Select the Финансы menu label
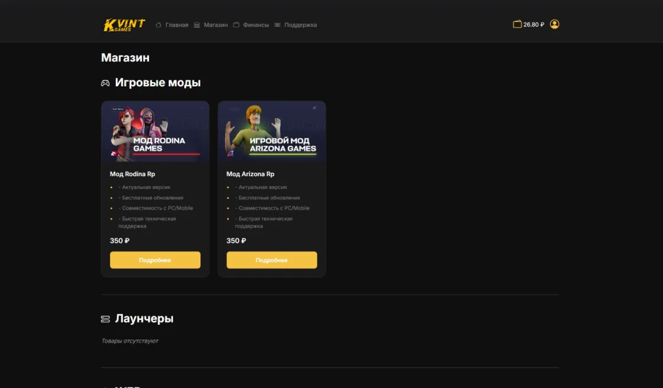The width and height of the screenshot is (663, 388). coord(256,25)
